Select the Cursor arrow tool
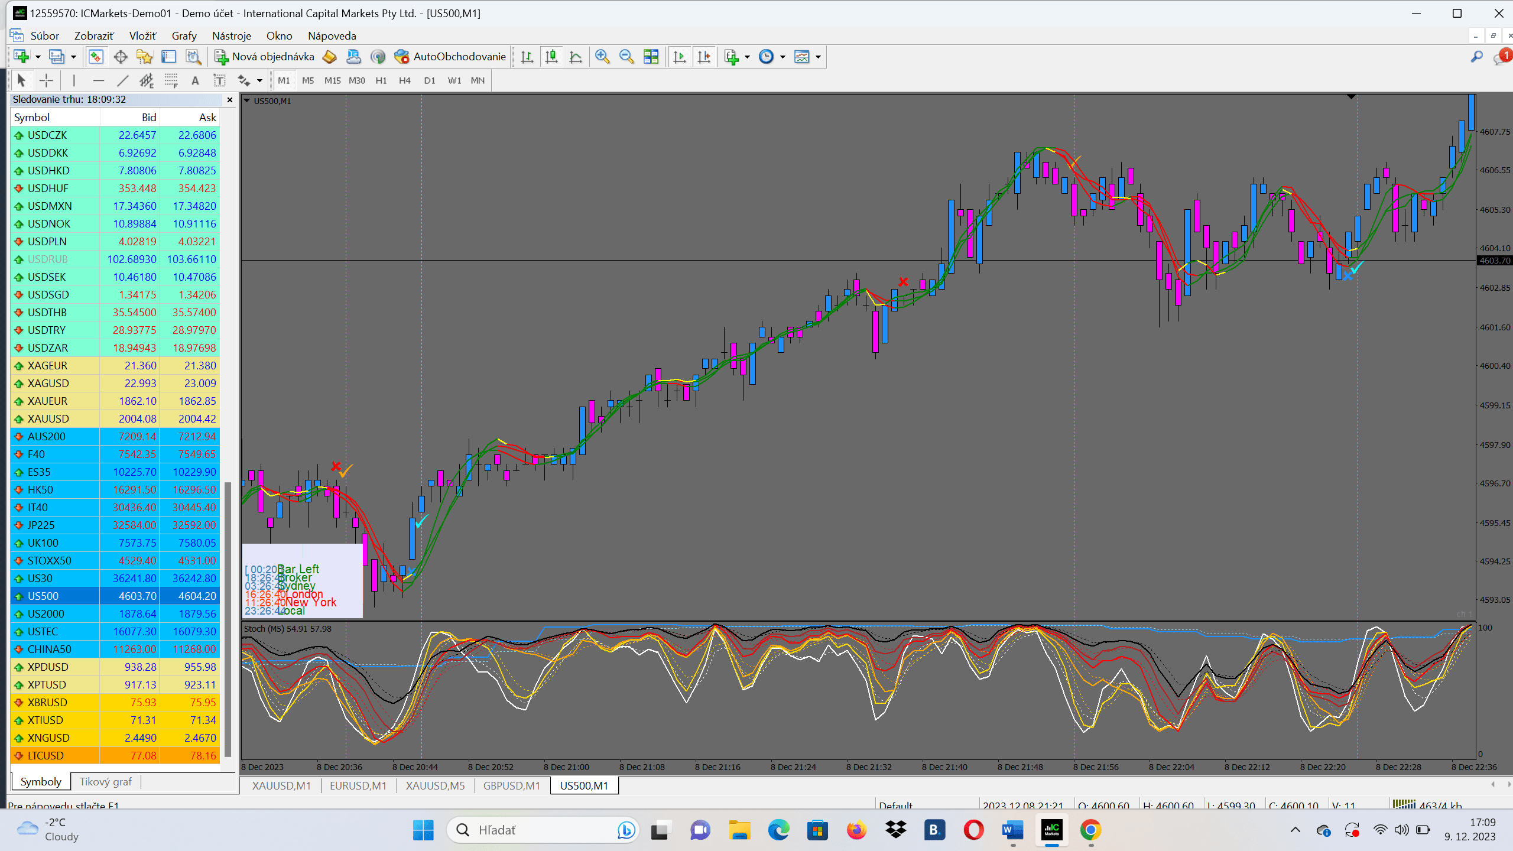The width and height of the screenshot is (1513, 851). [21, 80]
